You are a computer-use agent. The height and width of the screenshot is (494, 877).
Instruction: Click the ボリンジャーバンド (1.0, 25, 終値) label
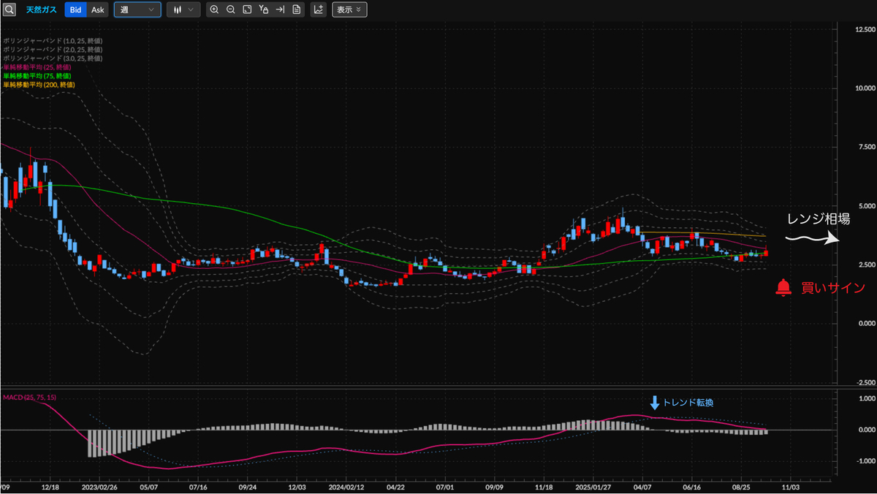coord(52,40)
